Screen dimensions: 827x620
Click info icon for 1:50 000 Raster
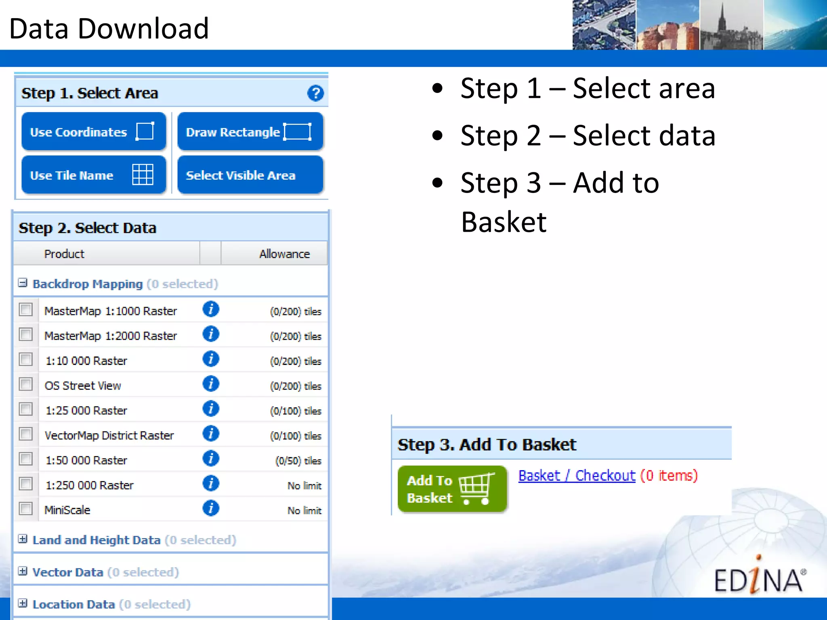pos(211,459)
